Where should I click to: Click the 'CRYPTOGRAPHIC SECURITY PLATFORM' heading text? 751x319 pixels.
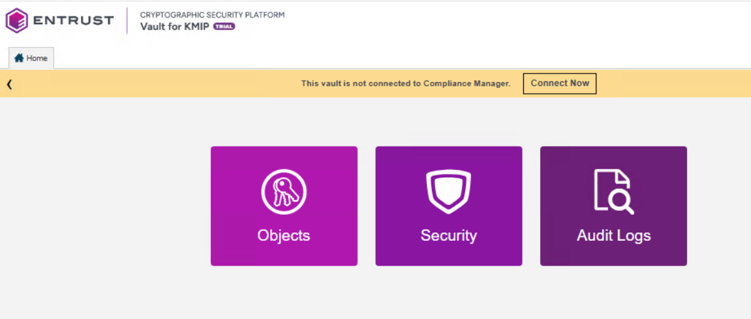212,15
